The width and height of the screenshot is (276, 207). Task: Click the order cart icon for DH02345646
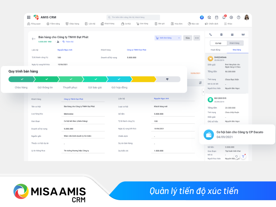[x=210, y=59]
